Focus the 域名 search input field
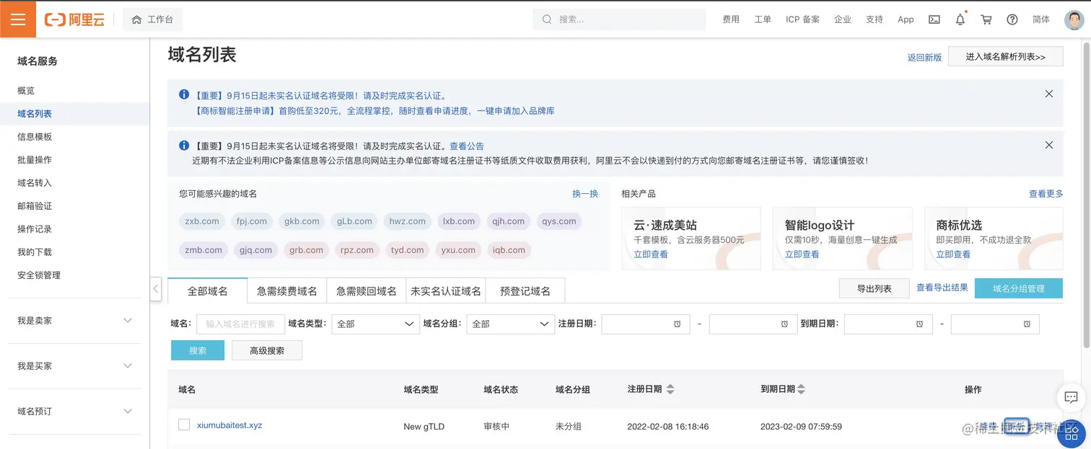 (240, 324)
